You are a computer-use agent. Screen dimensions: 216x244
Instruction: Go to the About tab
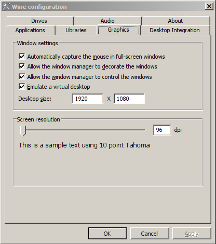[x=176, y=21]
